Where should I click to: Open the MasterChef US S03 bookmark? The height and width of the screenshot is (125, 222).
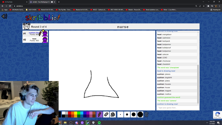[46, 10]
